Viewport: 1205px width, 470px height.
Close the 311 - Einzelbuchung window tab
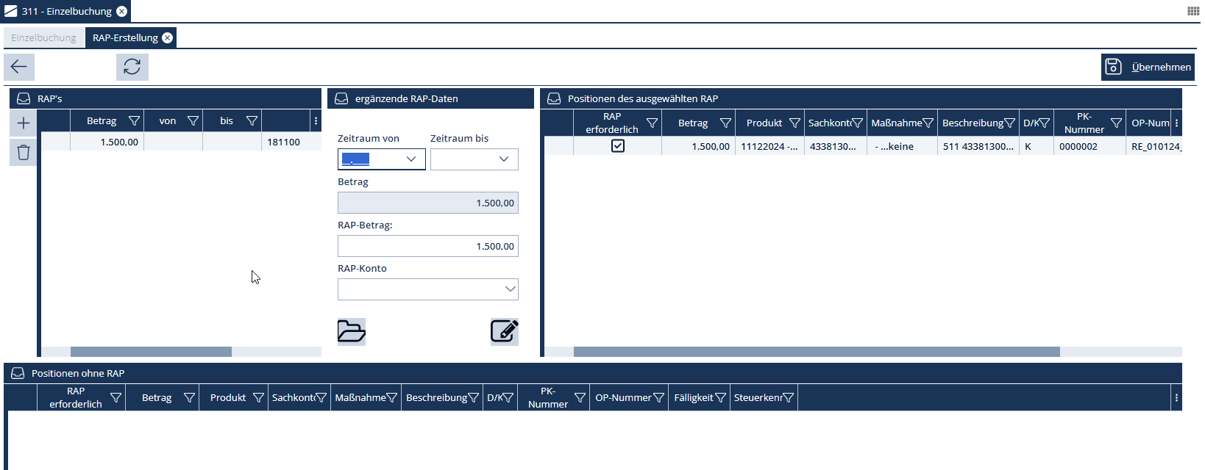[x=122, y=11]
